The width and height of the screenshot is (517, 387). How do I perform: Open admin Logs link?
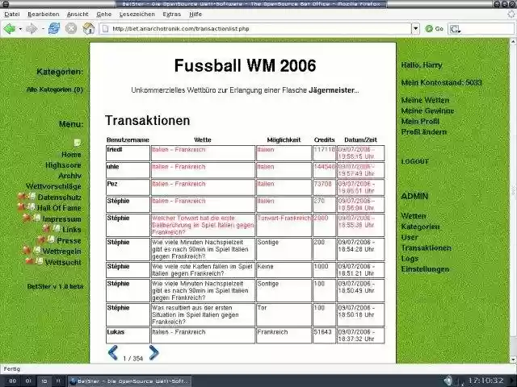click(410, 259)
